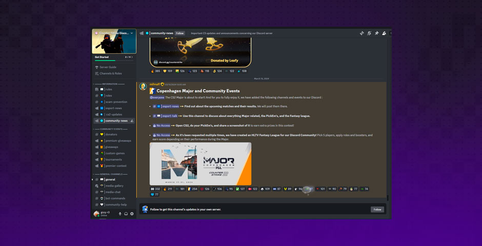This screenshot has height=246, width=482.
Task: Expand Get Started 2 of 4 chevron
Action: point(132,57)
